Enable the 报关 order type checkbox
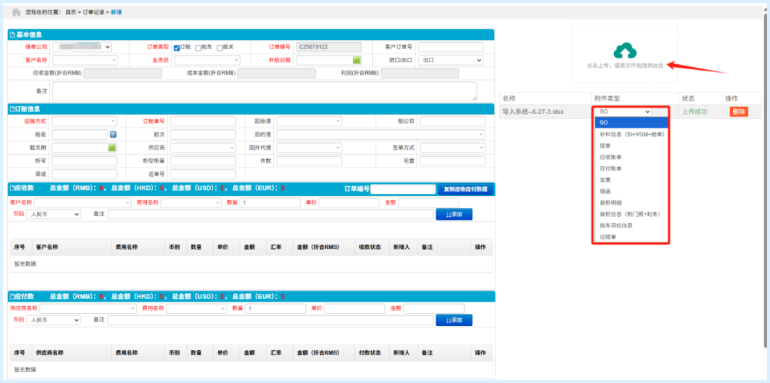Viewport: 770px width, 383px height. coord(220,48)
